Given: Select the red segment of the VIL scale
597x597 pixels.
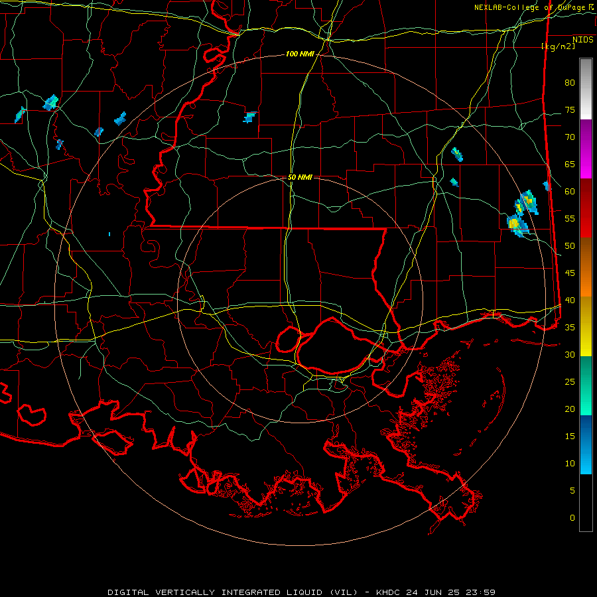Looking at the screenshot, I should [586, 208].
